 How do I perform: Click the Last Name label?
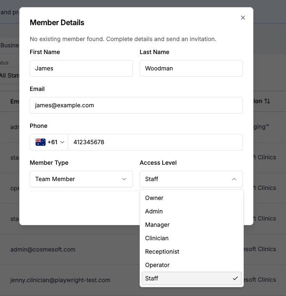tap(154, 52)
